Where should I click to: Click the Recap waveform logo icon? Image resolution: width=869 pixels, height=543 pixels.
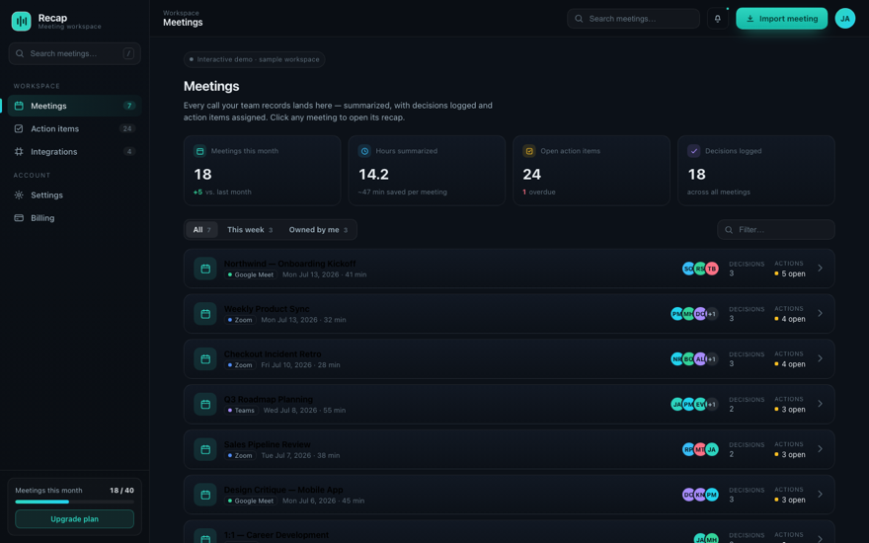[21, 21]
